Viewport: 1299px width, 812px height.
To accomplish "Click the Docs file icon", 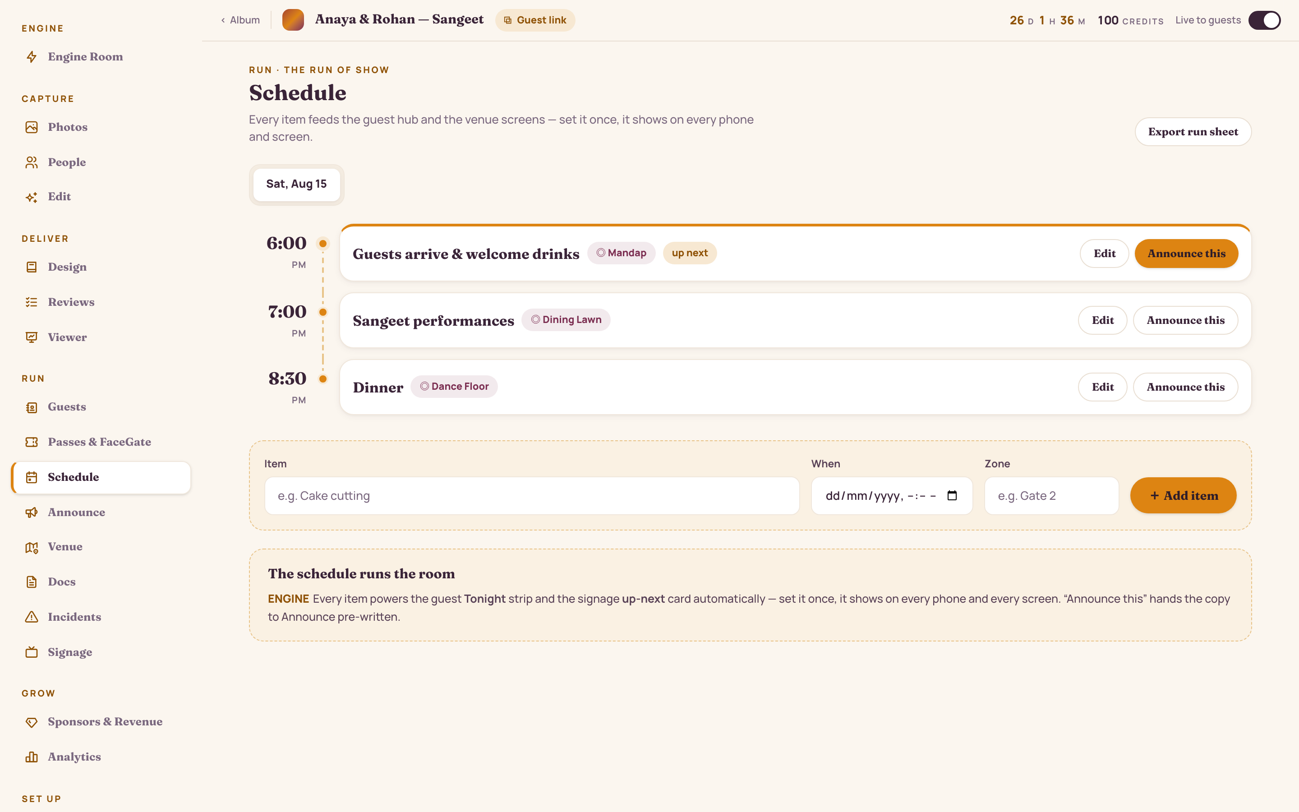I will point(32,582).
